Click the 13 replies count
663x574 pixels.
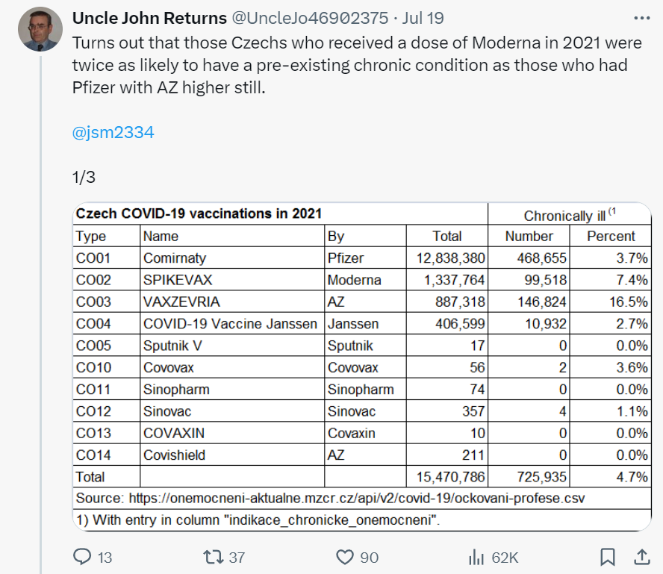pyautogui.click(x=105, y=557)
